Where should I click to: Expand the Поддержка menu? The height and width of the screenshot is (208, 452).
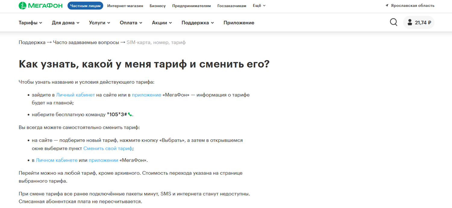pyautogui.click(x=198, y=23)
